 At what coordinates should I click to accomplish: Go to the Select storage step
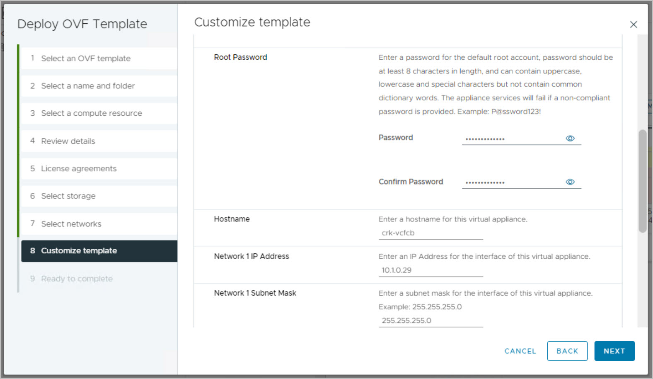click(x=68, y=196)
